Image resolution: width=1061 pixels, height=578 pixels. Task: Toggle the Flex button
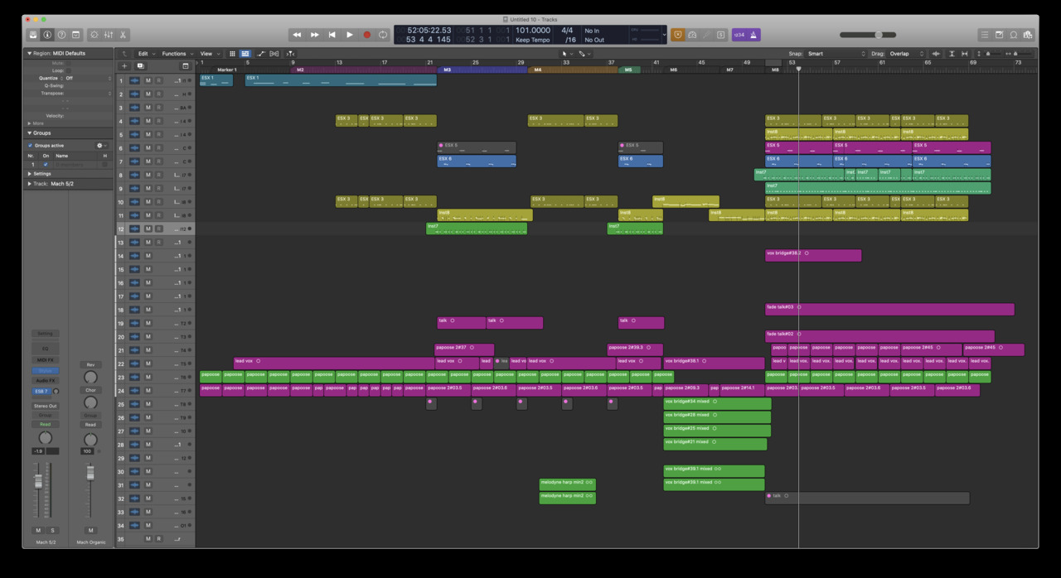click(275, 54)
